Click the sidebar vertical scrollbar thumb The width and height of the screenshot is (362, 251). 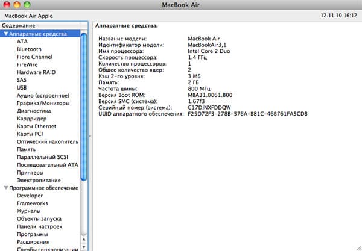pyautogui.click(x=84, y=107)
